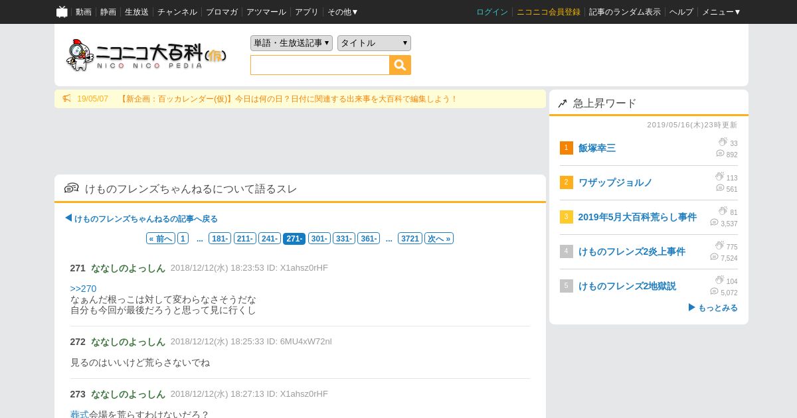The image size is (797, 418).
Task: Click the Niconico TV icon in top bar
Action: pos(62,12)
